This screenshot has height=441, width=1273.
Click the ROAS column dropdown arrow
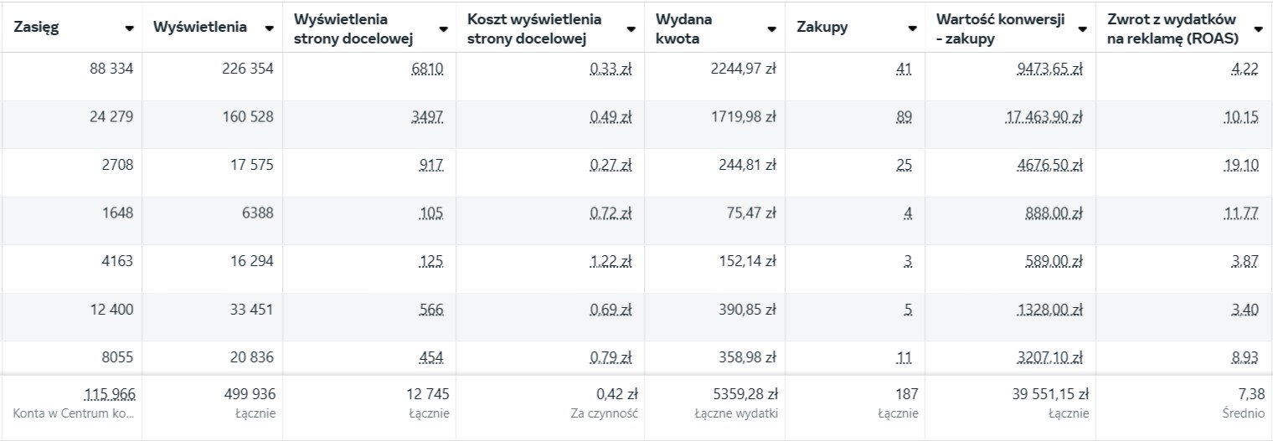click(1258, 28)
